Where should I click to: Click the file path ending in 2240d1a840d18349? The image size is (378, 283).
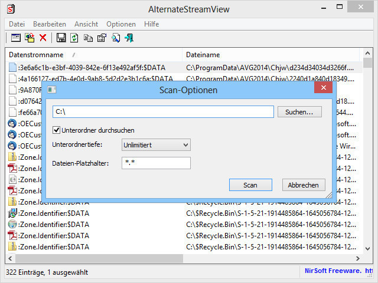pyautogui.click(x=270, y=78)
